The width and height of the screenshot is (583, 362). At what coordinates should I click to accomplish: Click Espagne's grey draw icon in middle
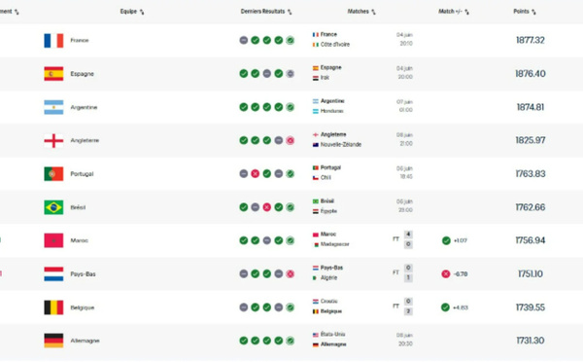(266, 74)
